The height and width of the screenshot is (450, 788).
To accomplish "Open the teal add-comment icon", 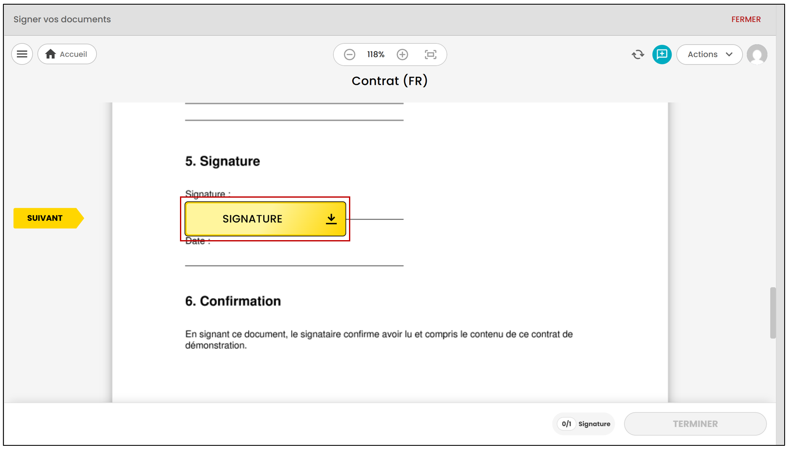I will coord(662,55).
